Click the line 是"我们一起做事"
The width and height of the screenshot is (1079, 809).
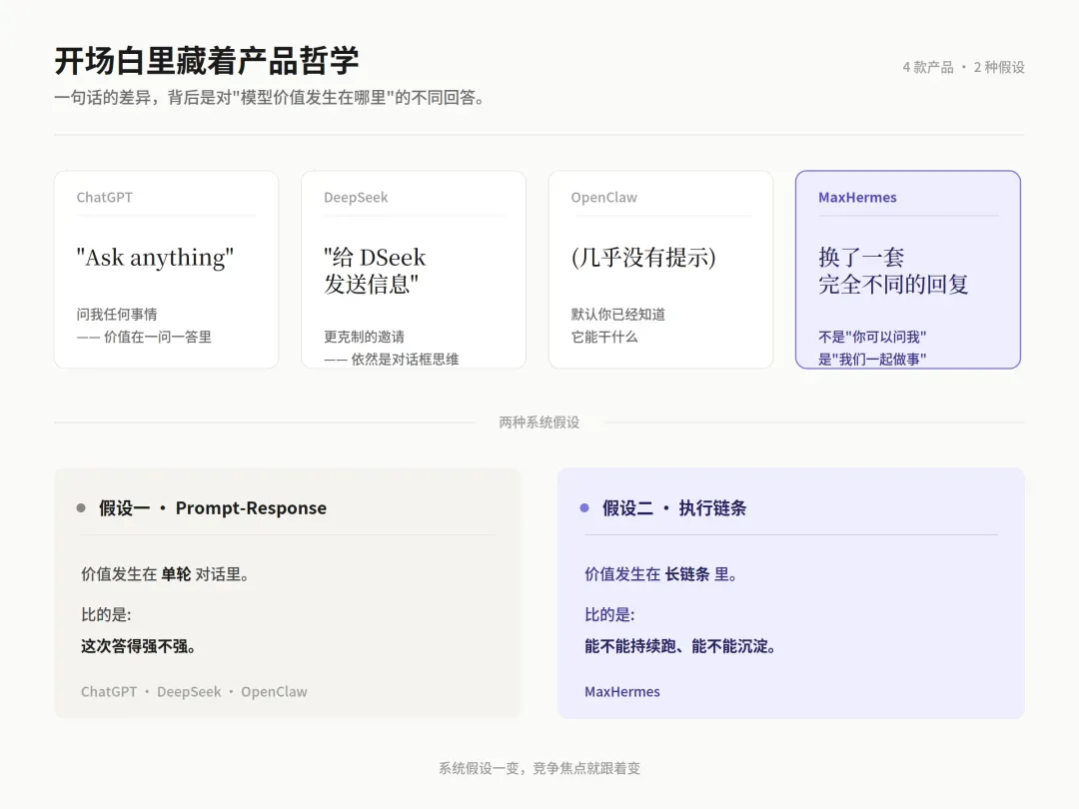coord(872,360)
